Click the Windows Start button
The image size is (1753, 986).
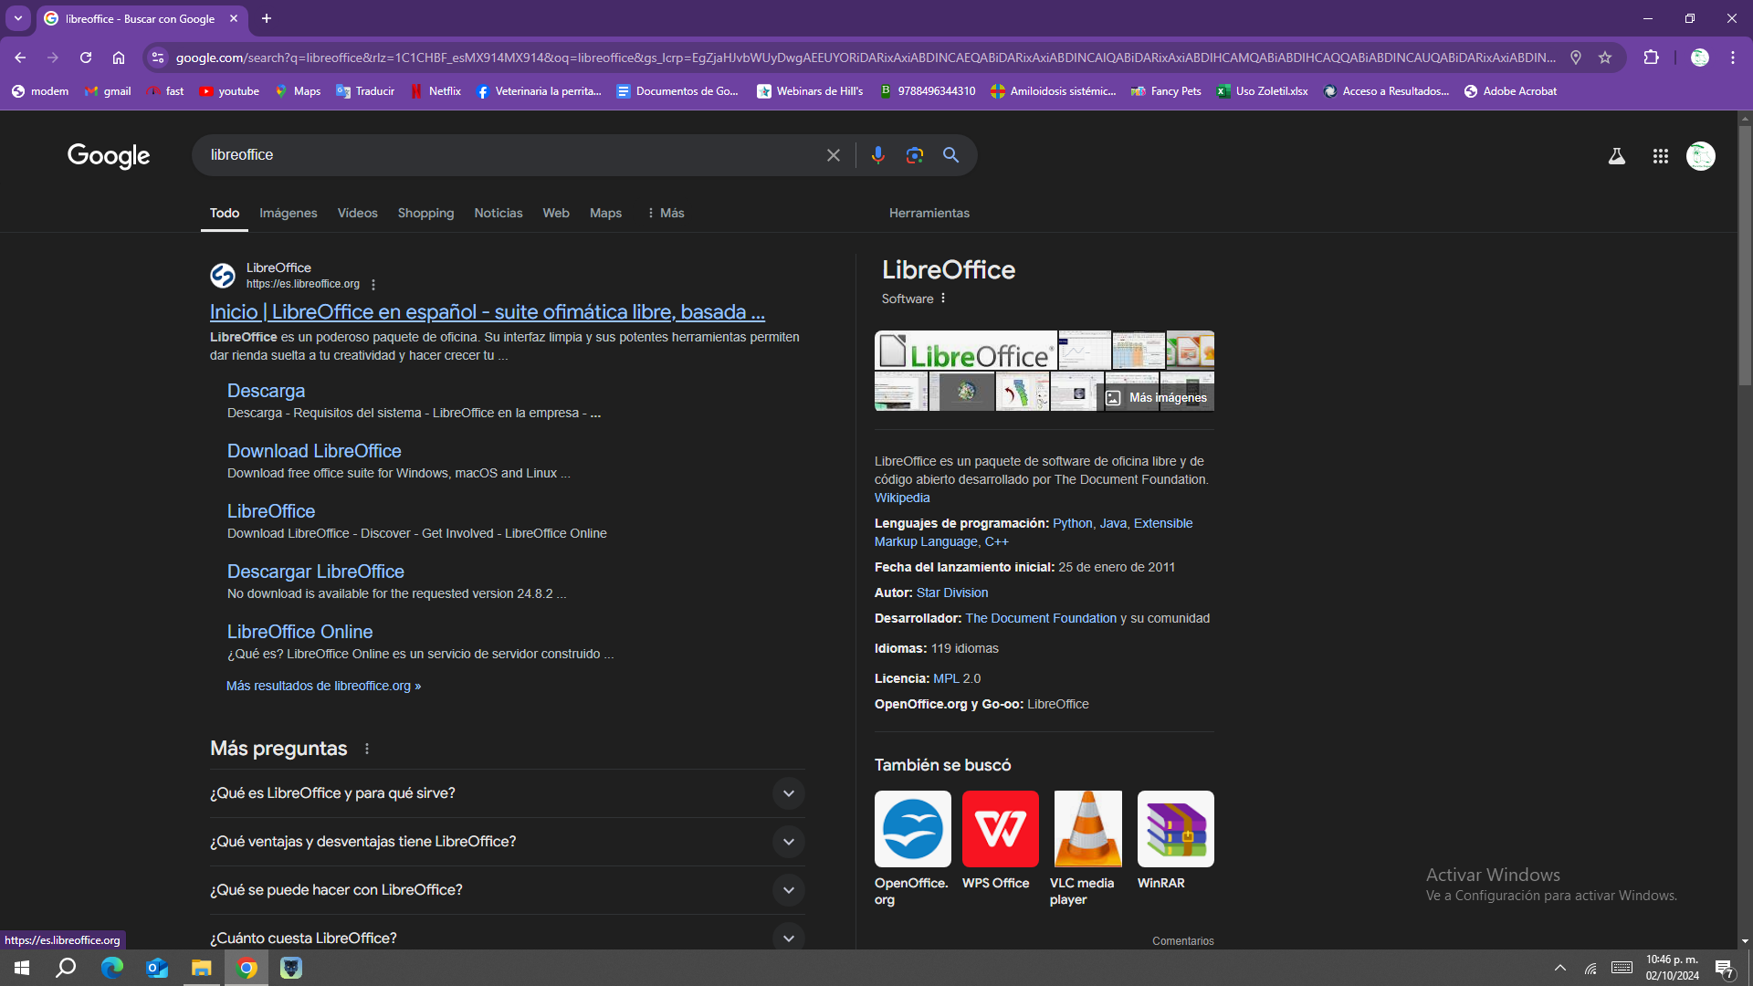click(x=22, y=968)
